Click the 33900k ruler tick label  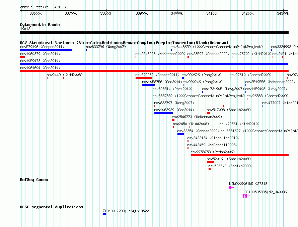pyautogui.click(x=142, y=13)
